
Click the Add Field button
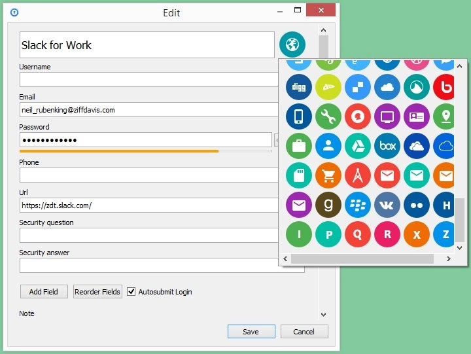pyautogui.click(x=44, y=291)
